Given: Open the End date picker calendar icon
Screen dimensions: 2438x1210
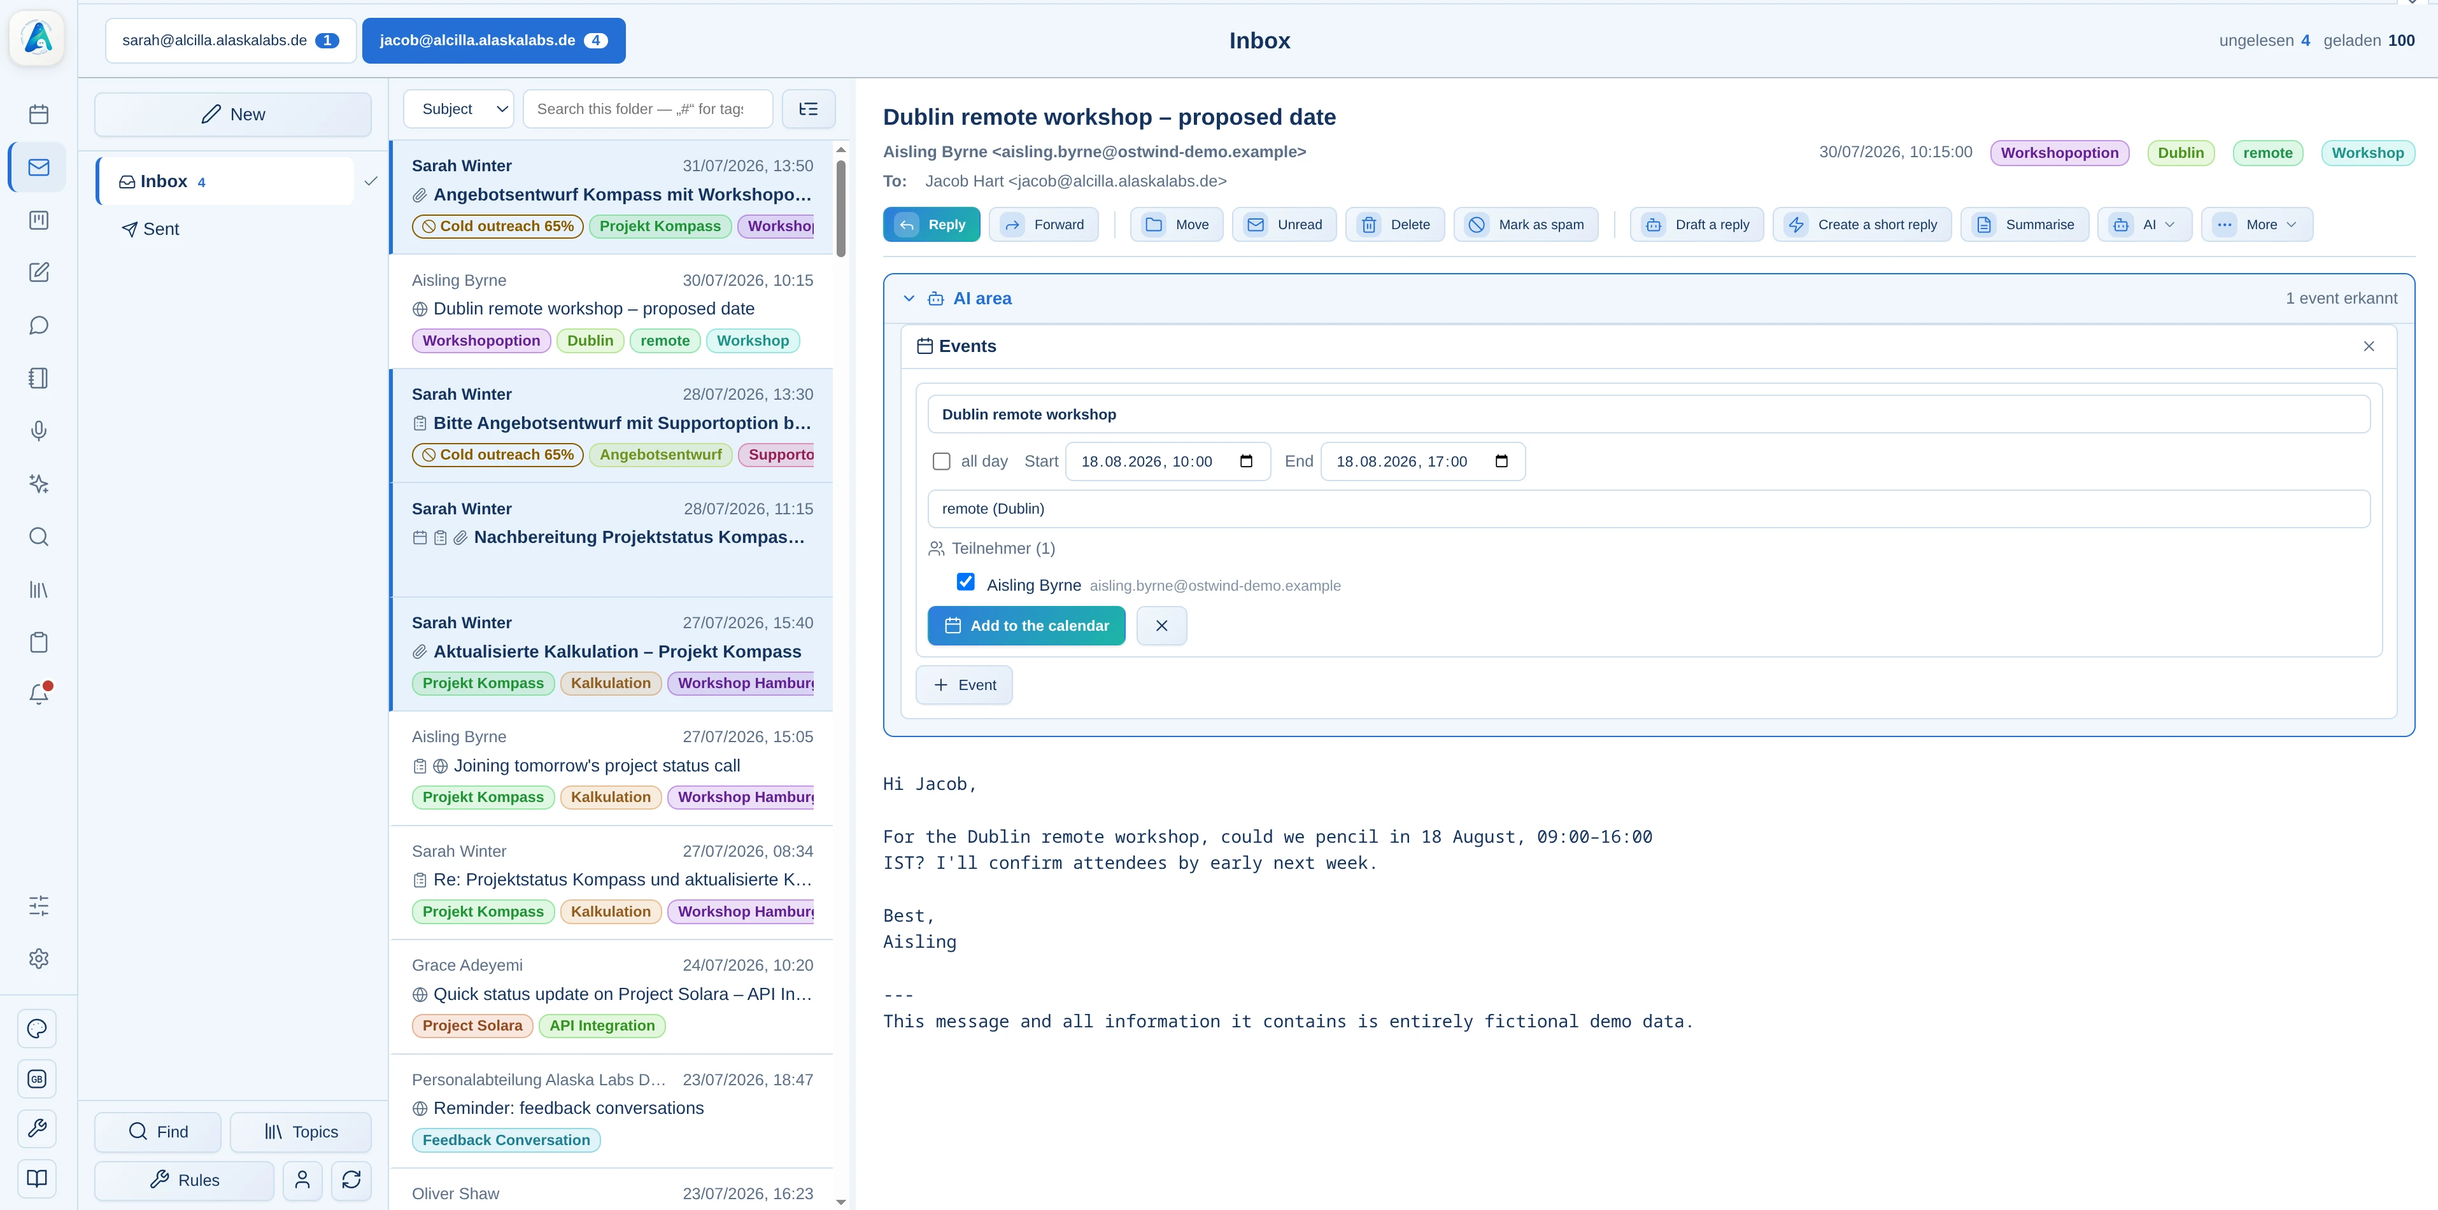Looking at the screenshot, I should (1501, 461).
